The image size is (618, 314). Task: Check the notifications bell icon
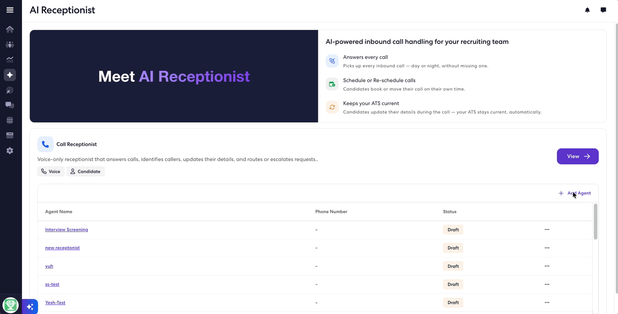pos(587,10)
